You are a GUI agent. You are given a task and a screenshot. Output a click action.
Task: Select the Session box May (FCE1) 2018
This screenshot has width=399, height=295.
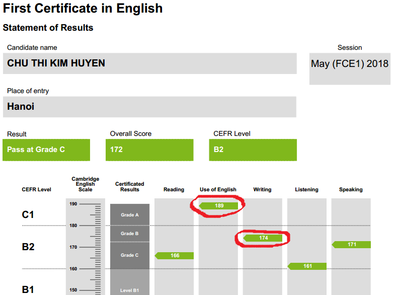(350, 64)
